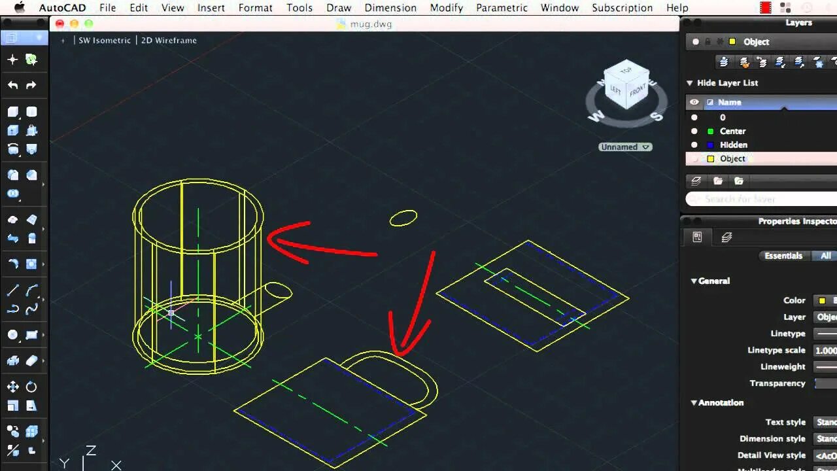Collapse the General properties section

[x=694, y=281]
